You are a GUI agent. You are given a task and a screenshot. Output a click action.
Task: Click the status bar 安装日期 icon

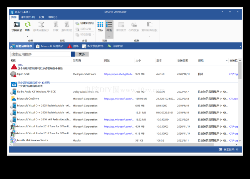click(x=221, y=150)
